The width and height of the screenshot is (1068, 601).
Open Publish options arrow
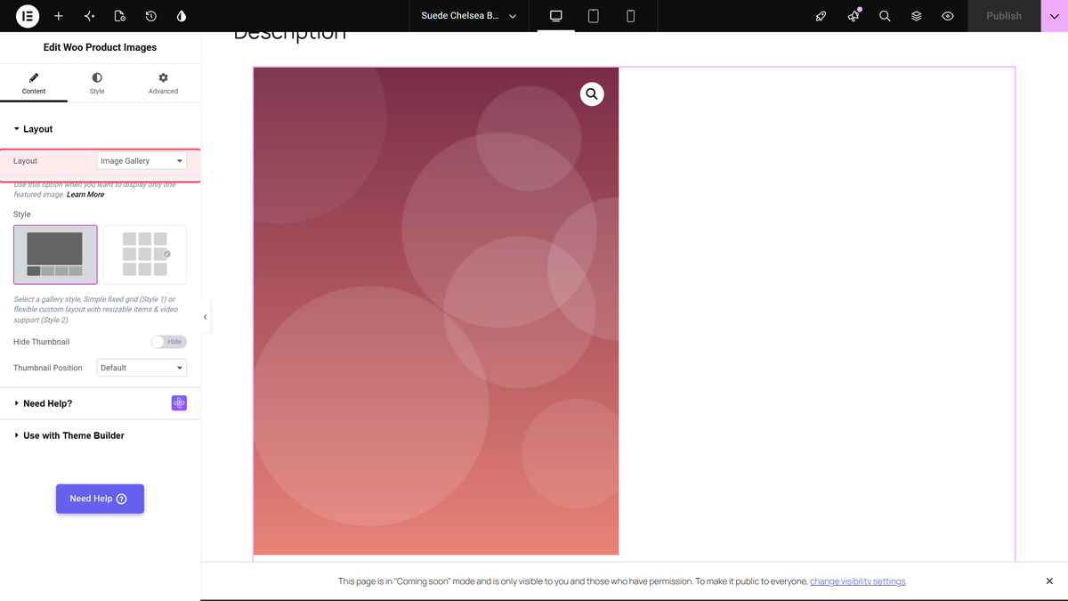coord(1055,16)
